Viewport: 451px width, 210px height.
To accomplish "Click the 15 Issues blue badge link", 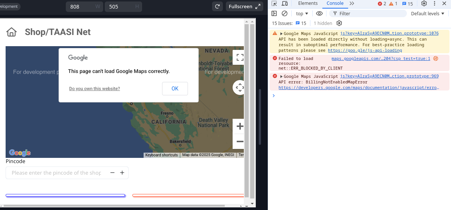I will click(301, 23).
